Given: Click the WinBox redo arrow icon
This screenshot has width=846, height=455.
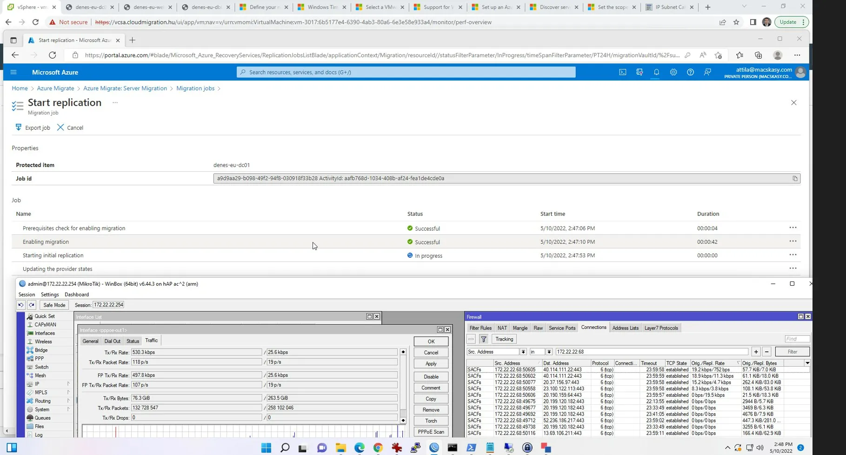Looking at the screenshot, I should [32, 305].
